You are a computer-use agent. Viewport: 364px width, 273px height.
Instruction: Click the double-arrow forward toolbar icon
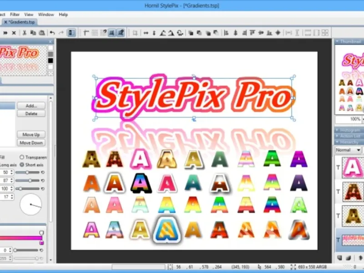[5, 33]
